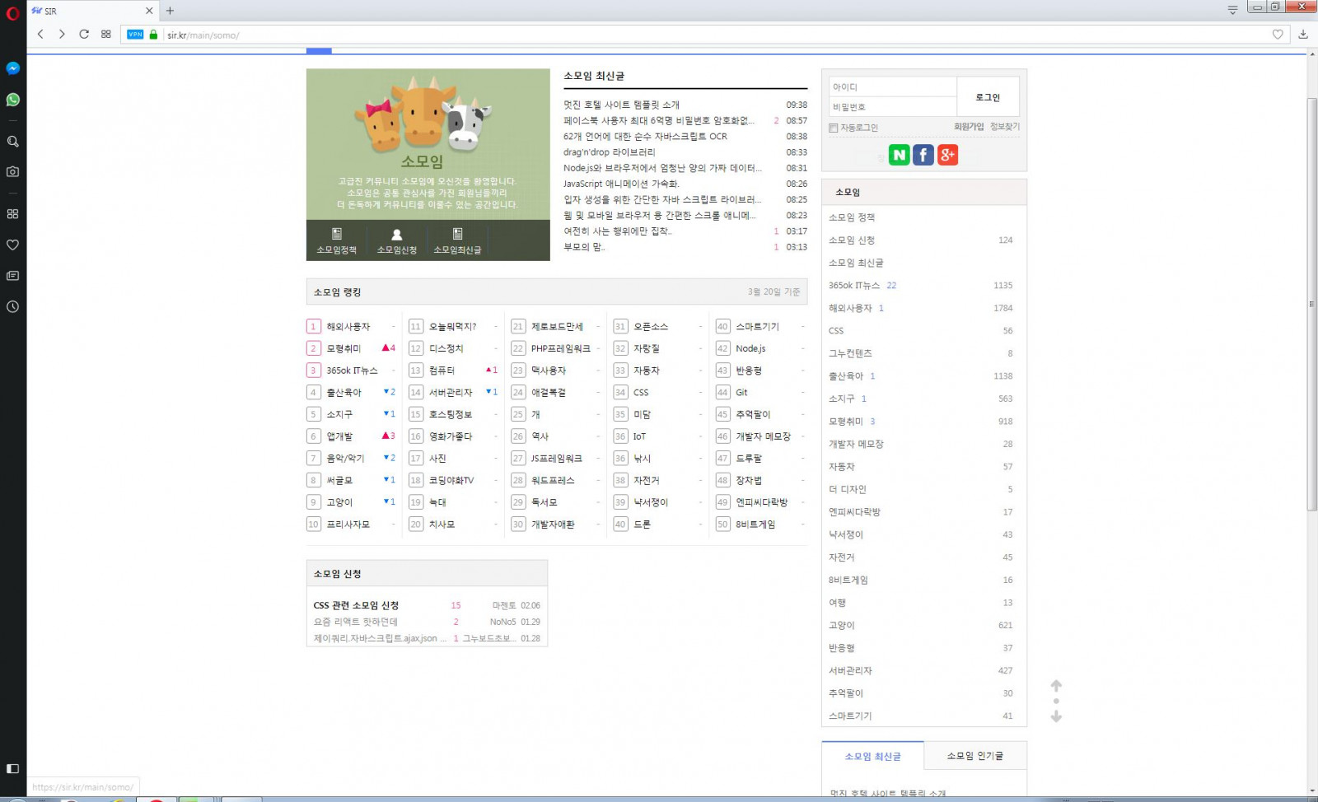Open the 회원가입 link

coord(969,127)
